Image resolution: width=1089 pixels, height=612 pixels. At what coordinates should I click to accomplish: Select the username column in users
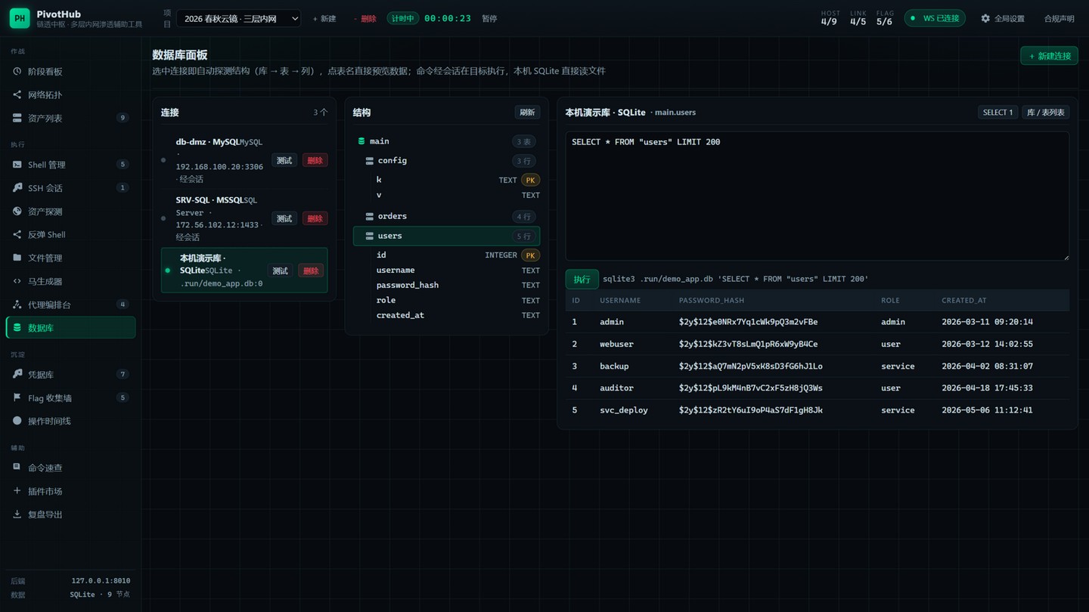click(458, 270)
